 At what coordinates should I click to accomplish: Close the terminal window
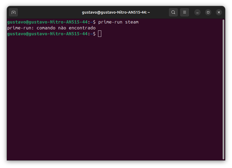click(219, 12)
